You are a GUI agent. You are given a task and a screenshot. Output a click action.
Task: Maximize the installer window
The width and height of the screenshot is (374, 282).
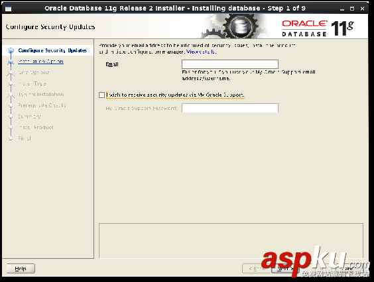coord(352,9)
